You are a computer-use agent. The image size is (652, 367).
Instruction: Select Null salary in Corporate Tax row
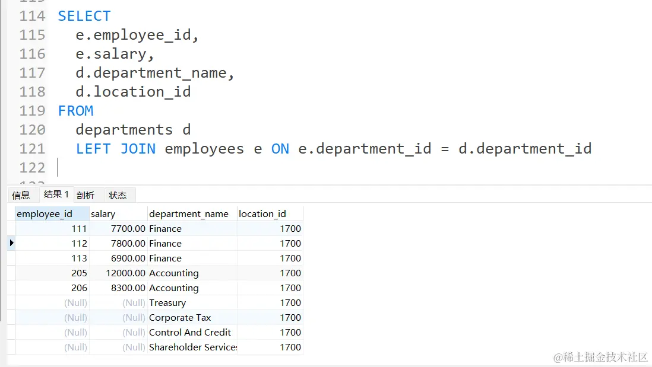[119, 318]
